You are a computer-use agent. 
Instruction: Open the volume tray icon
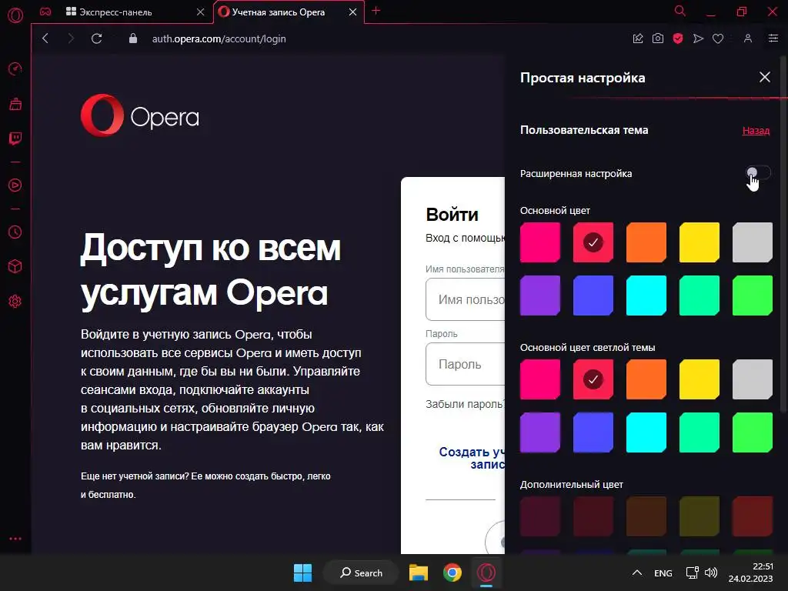[x=711, y=573]
